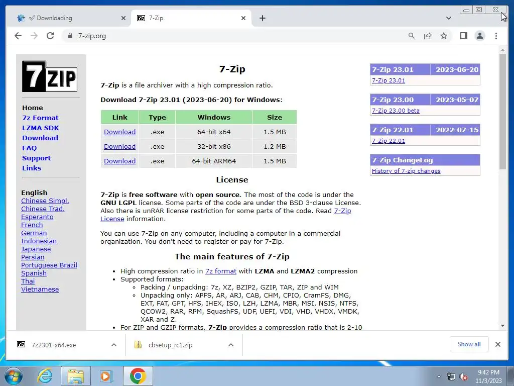Click the scrollbar down arrow
Viewport: 514px width, 386px height.
502,326
